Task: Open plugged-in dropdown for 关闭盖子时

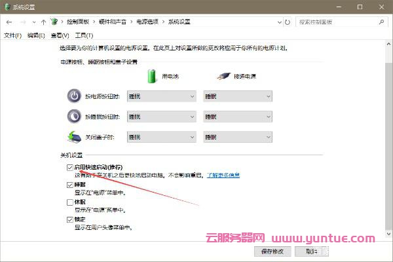Action: coord(237,138)
